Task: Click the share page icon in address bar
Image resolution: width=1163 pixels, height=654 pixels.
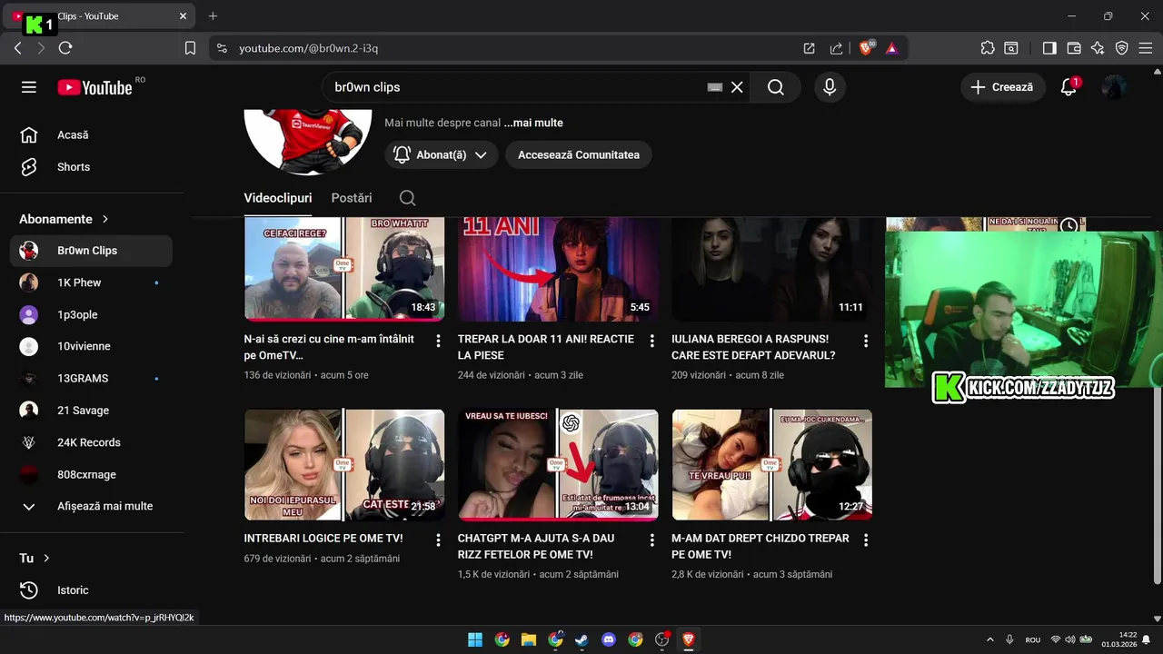Action: (x=836, y=48)
